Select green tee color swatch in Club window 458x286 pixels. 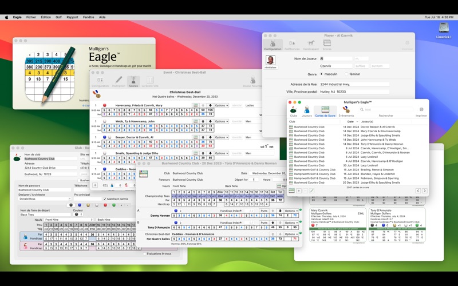114,205
